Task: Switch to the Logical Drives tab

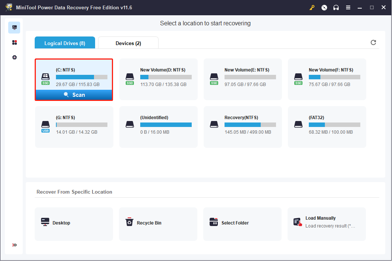Action: pyautogui.click(x=65, y=43)
